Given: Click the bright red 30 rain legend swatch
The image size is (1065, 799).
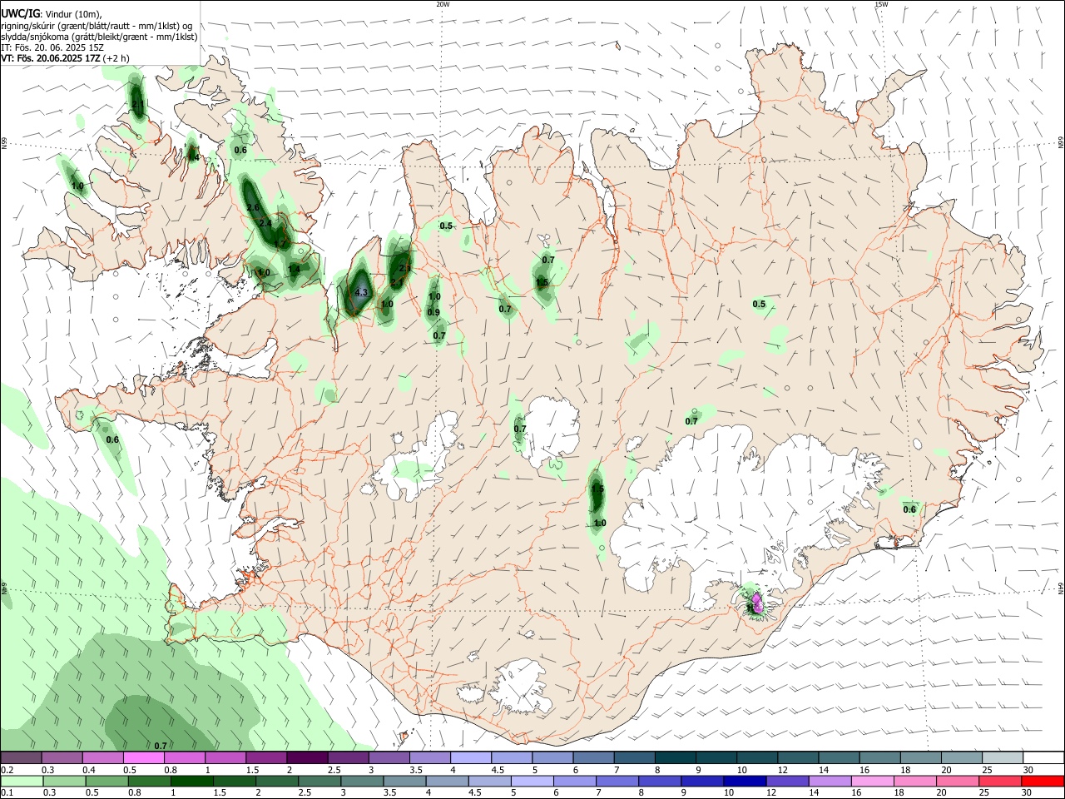Looking at the screenshot, I should (1043, 781).
